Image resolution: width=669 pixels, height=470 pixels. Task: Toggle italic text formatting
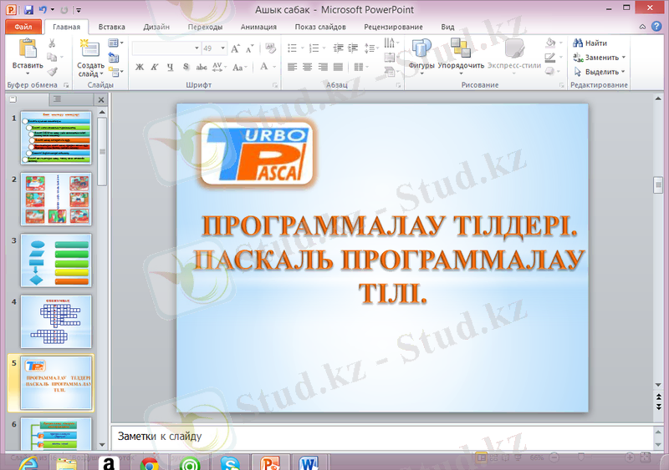(x=155, y=67)
